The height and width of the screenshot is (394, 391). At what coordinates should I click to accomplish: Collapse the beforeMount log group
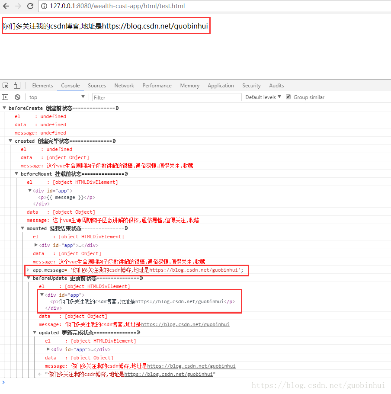pyautogui.click(x=16, y=173)
